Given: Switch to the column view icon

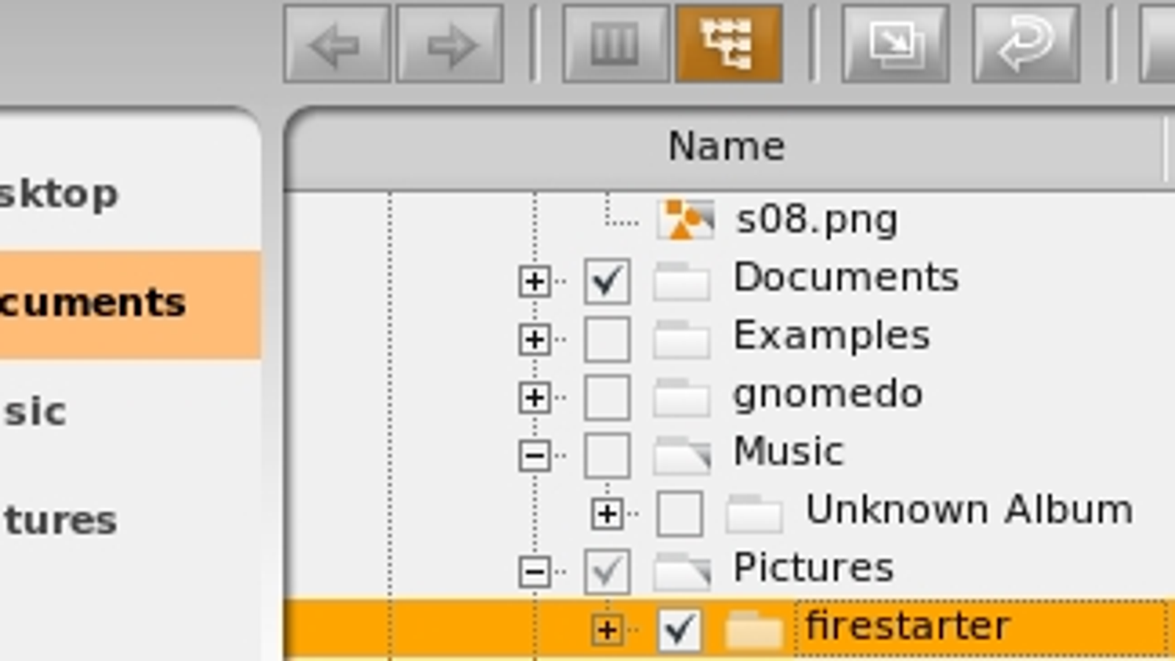Looking at the screenshot, I should coord(615,44).
